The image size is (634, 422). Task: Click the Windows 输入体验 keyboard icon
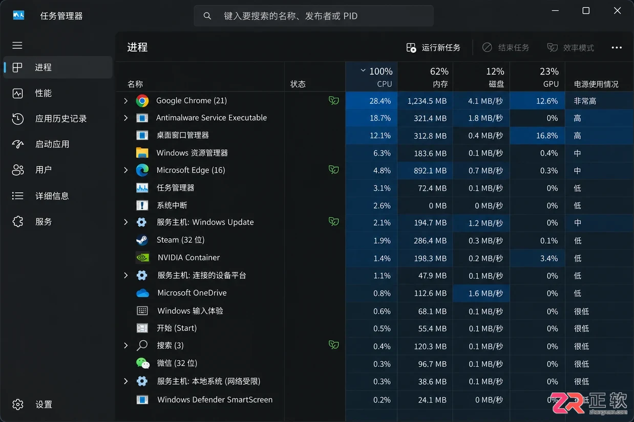click(x=142, y=311)
